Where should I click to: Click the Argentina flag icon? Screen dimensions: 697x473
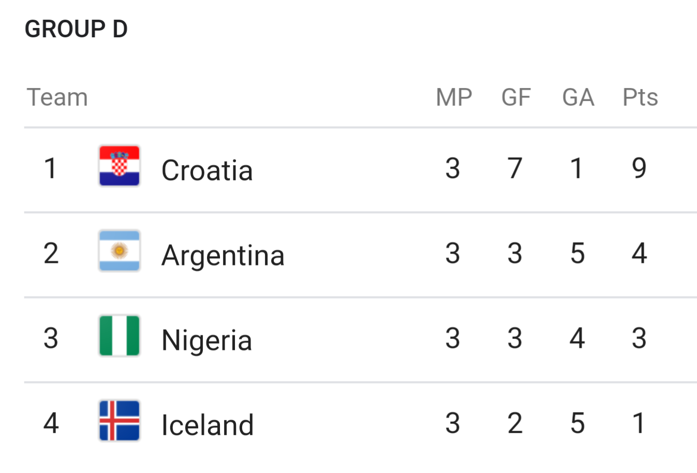coord(119,251)
